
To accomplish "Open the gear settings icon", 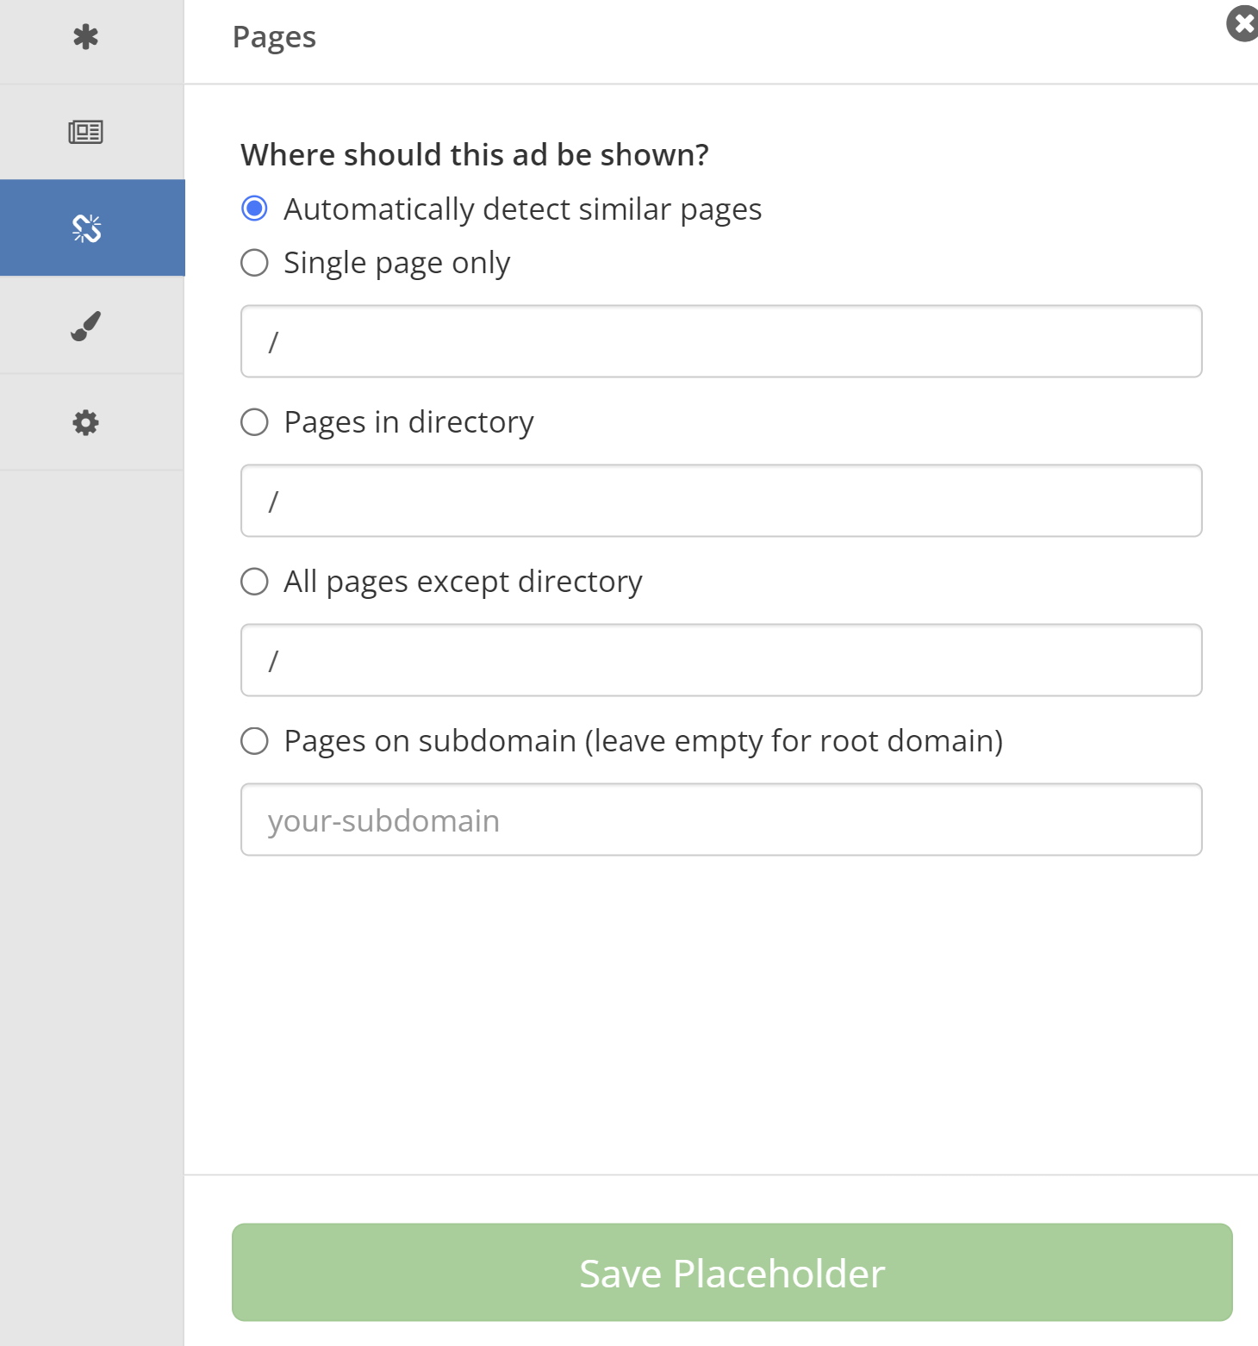I will (85, 422).
